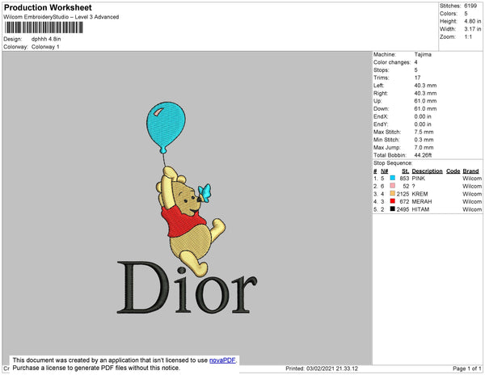Click the blue butterfly on the bear's nose
485x375 pixels.
[205, 193]
